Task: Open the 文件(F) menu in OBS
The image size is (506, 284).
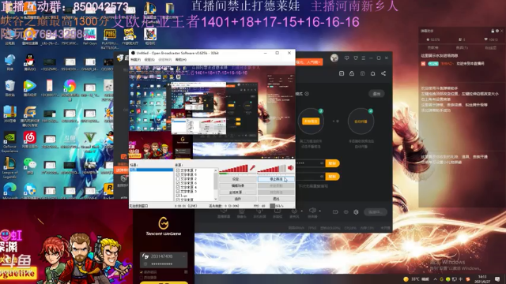Action: (135, 60)
